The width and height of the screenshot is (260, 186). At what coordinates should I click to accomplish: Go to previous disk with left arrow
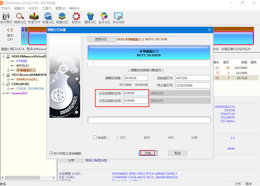(x=8, y=30)
